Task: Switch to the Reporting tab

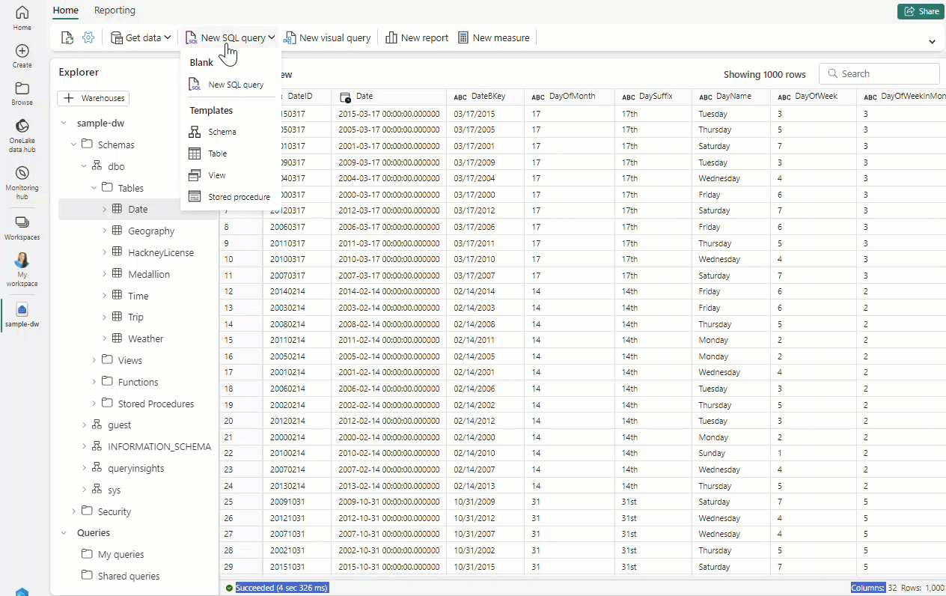Action: point(115,10)
